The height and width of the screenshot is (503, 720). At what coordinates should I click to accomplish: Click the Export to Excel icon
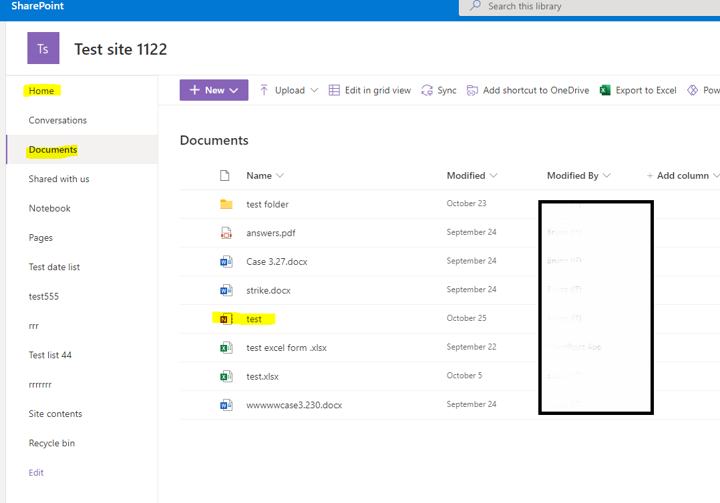[x=604, y=90]
